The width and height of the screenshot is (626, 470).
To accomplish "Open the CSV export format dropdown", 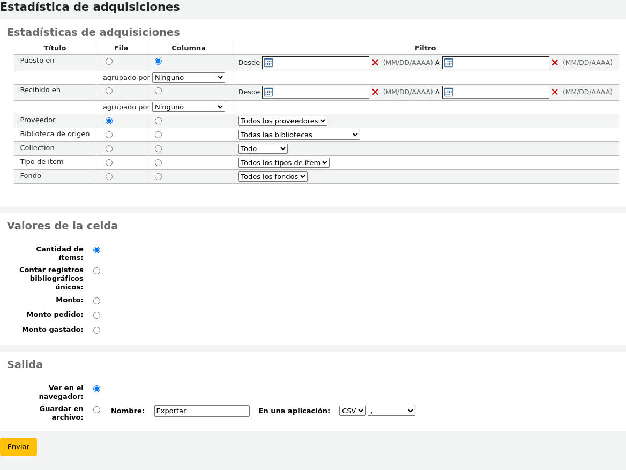I will (352, 411).
